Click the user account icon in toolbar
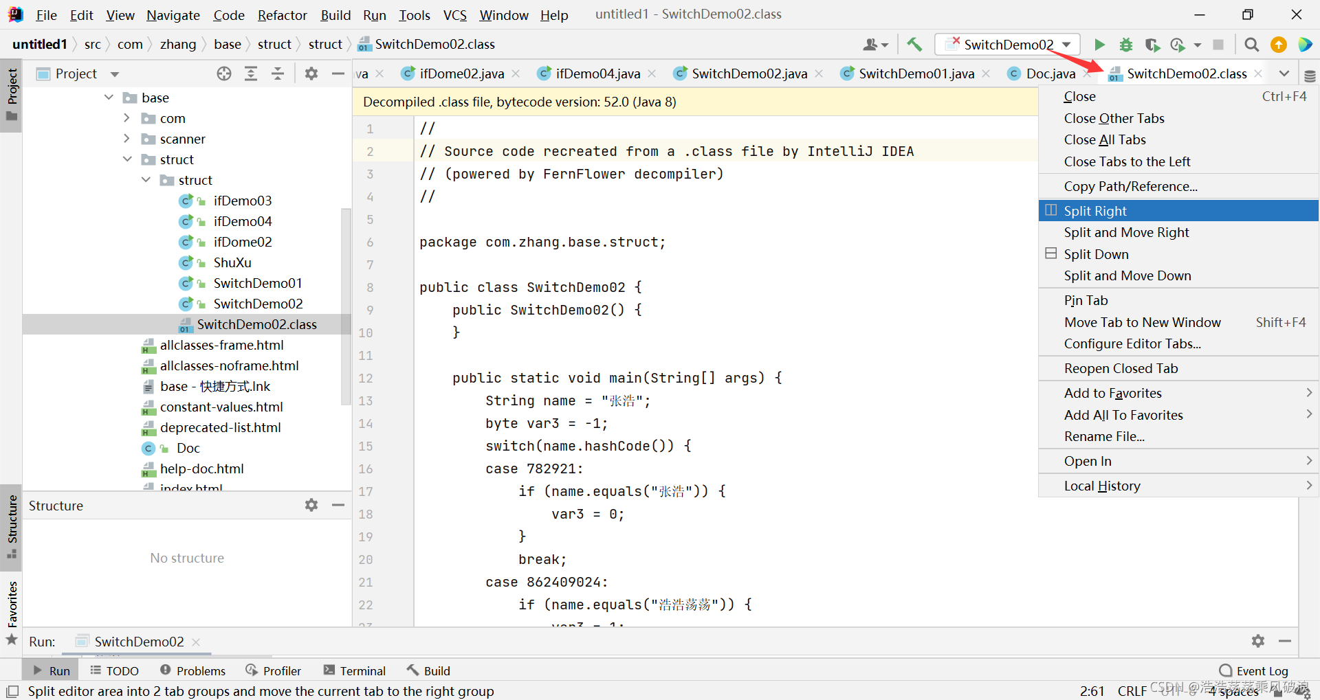The width and height of the screenshot is (1320, 700). click(x=875, y=45)
